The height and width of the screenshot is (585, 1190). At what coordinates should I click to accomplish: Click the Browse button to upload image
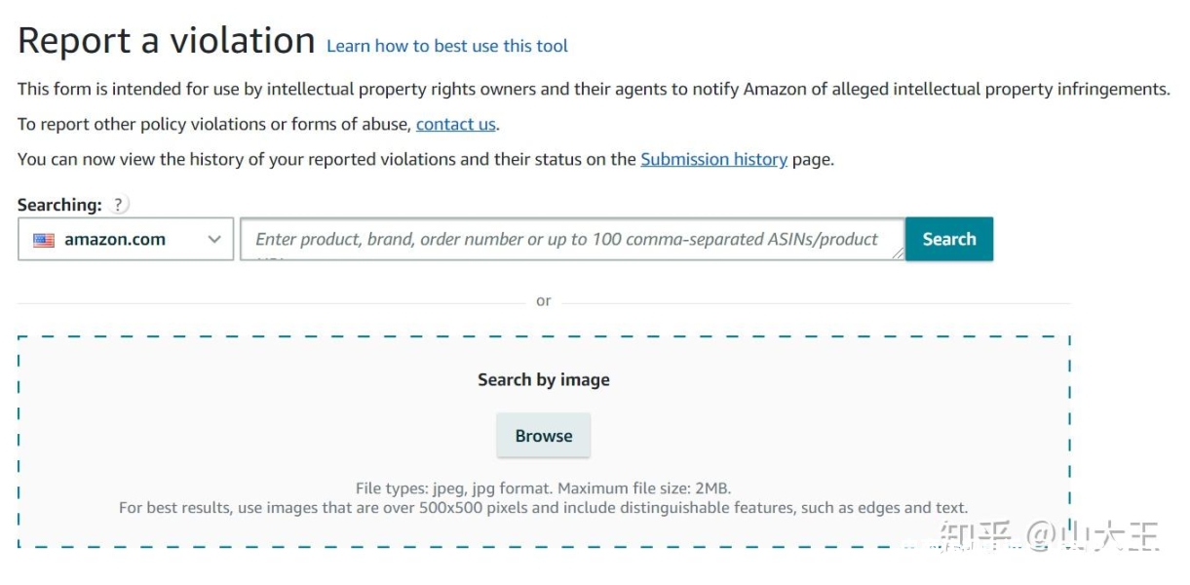tap(544, 436)
